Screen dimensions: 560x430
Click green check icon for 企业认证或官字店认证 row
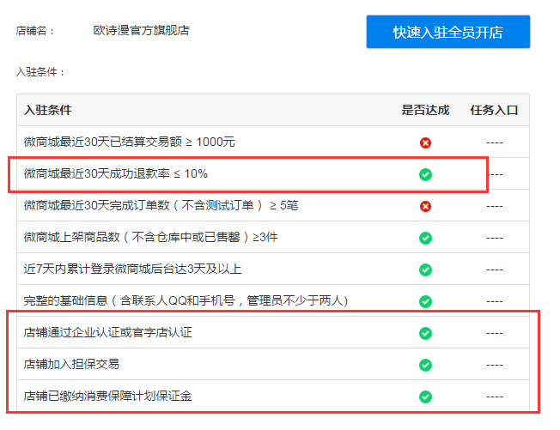coord(425,333)
